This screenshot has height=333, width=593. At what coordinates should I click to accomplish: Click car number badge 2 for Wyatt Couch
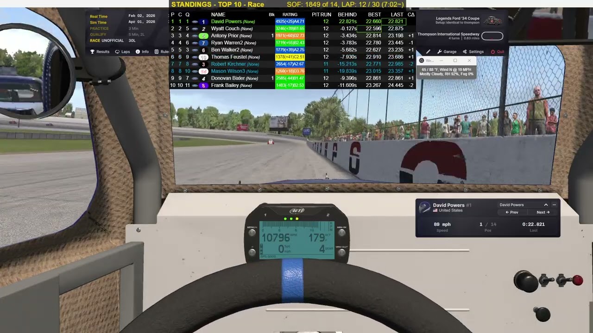point(203,29)
